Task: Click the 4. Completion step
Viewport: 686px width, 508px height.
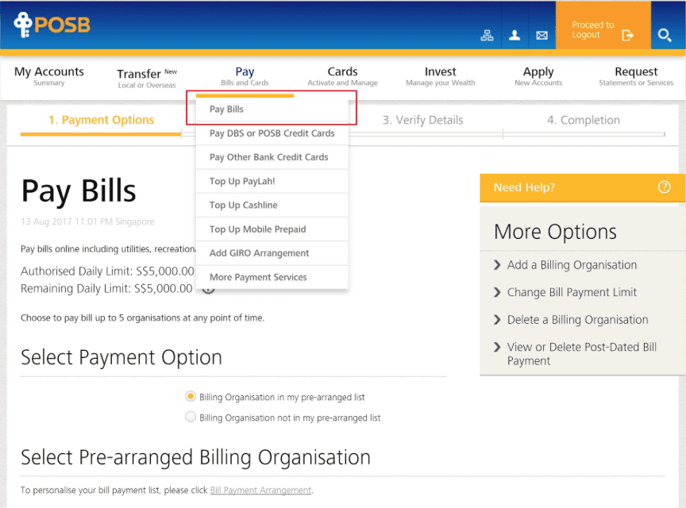Action: point(584,121)
